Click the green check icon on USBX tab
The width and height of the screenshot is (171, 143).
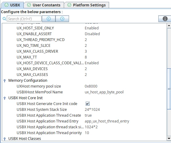6,5
